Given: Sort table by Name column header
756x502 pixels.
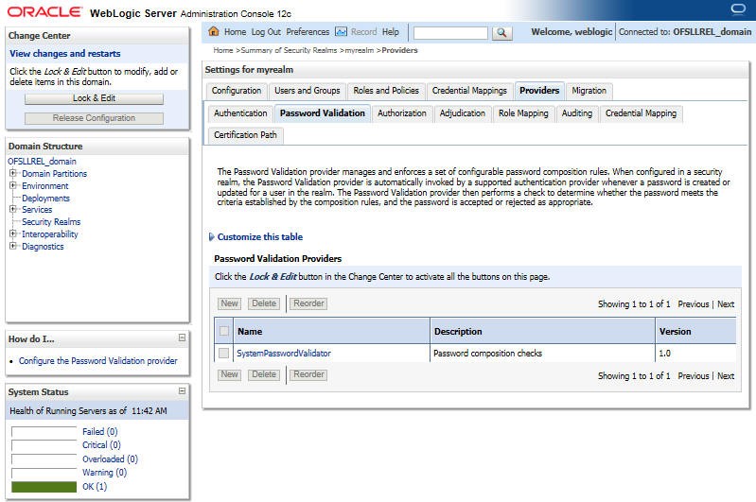Looking at the screenshot, I should coord(250,332).
